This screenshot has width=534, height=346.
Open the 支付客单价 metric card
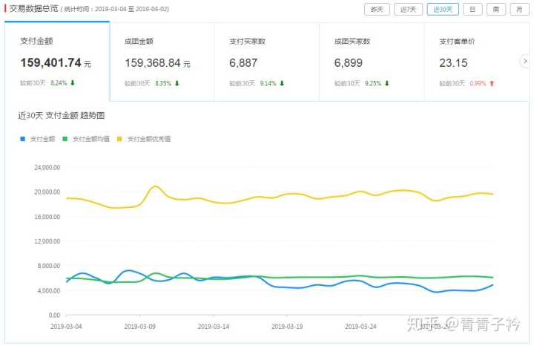(475, 61)
